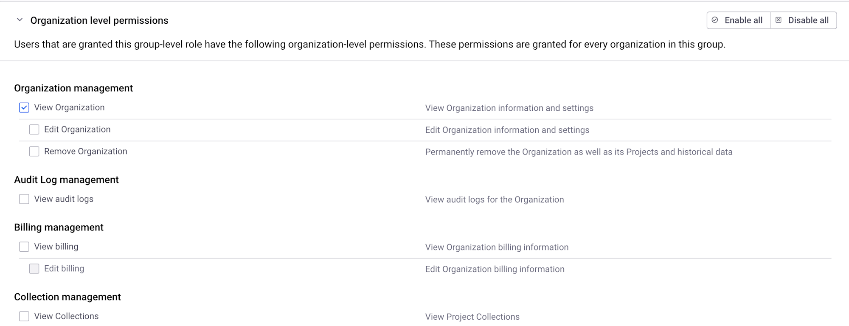Enable the Edit Organization checkbox
849x326 pixels.
coord(34,129)
